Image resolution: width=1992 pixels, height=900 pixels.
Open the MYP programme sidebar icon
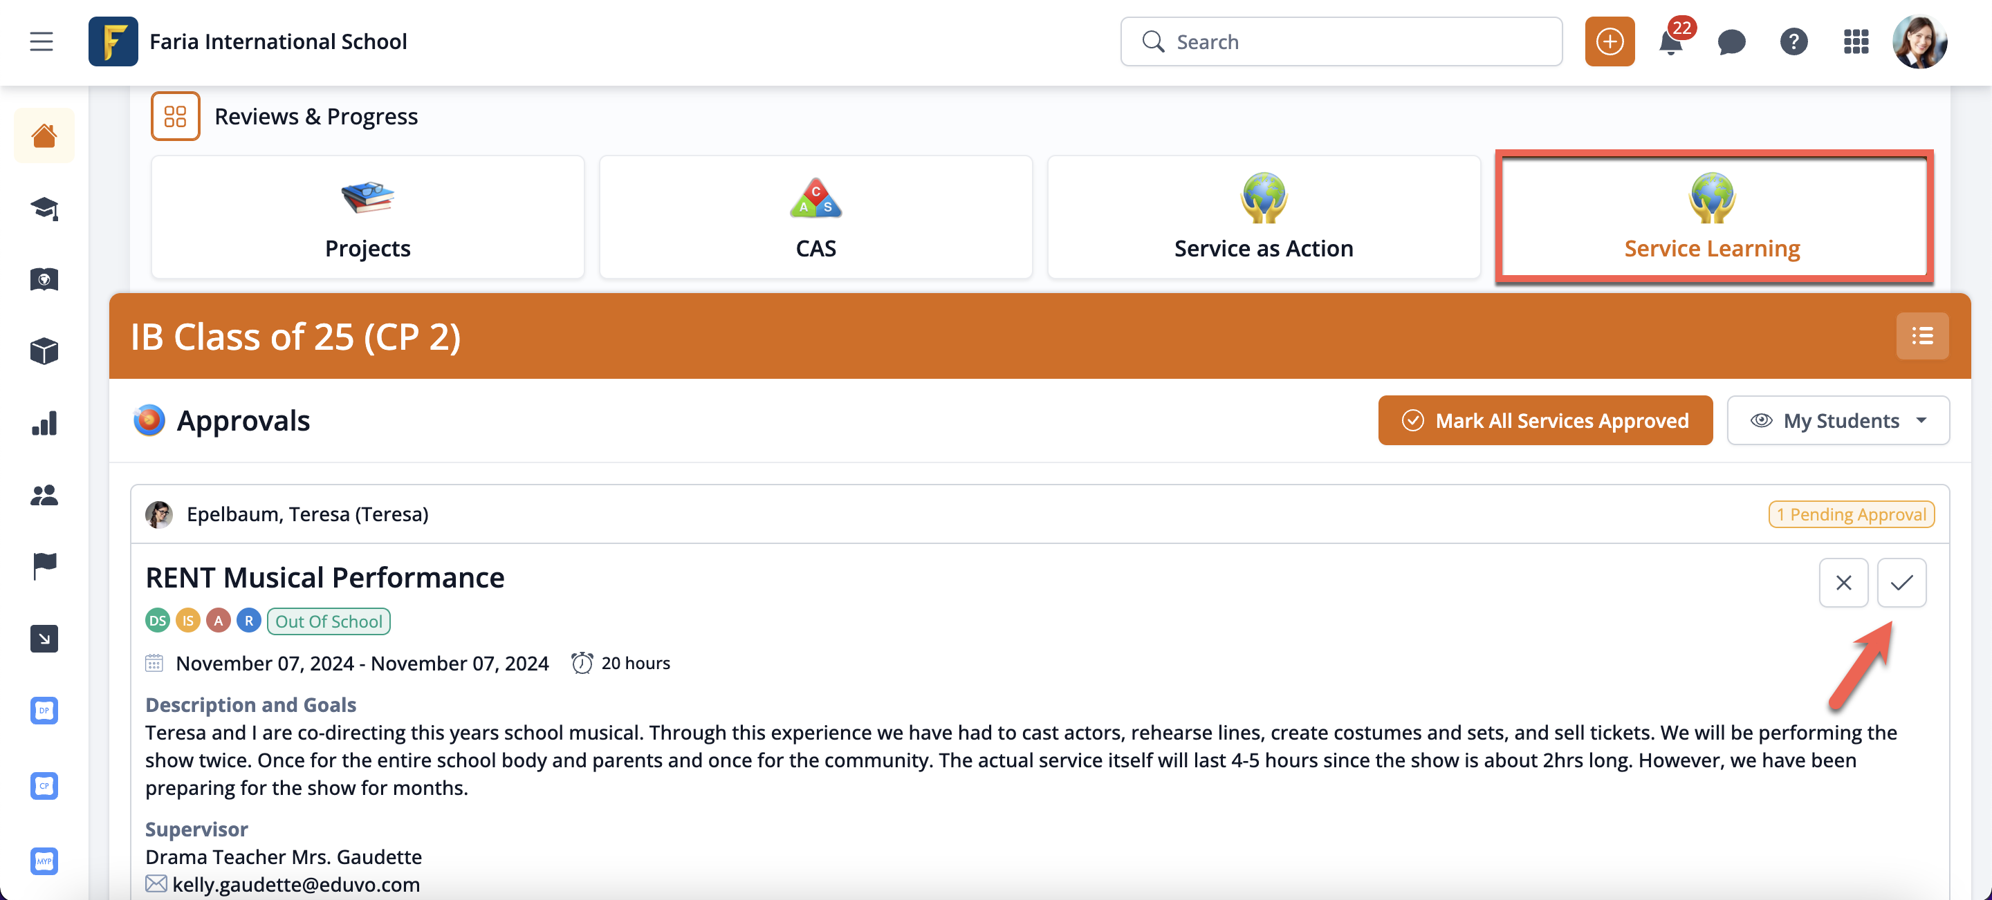tap(44, 861)
